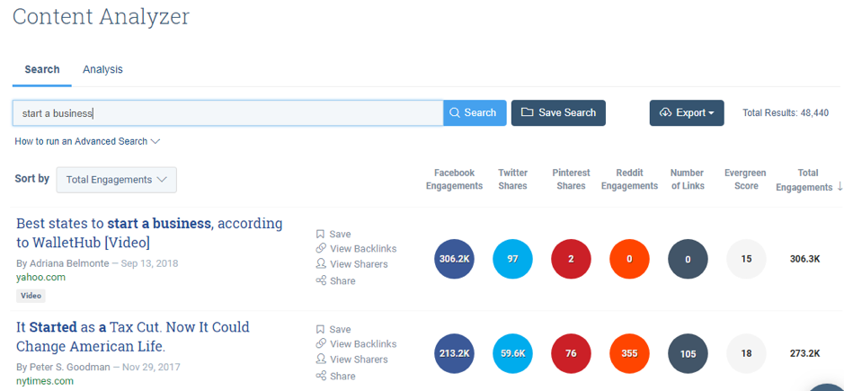The width and height of the screenshot is (844, 391).
Task: Click the bookmark Save icon for WalletHub article
Action: [320, 235]
